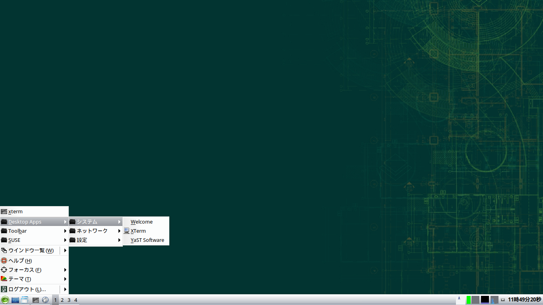Expand the 設定 submenu

95,240
